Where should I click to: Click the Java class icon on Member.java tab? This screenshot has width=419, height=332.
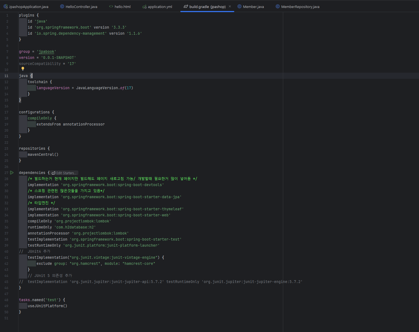(239, 6)
